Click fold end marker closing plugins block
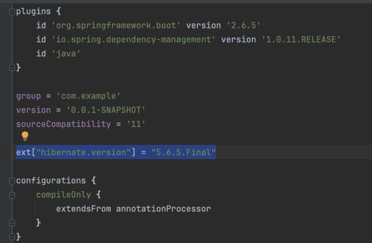This screenshot has width=372, height=243. click(x=12, y=67)
